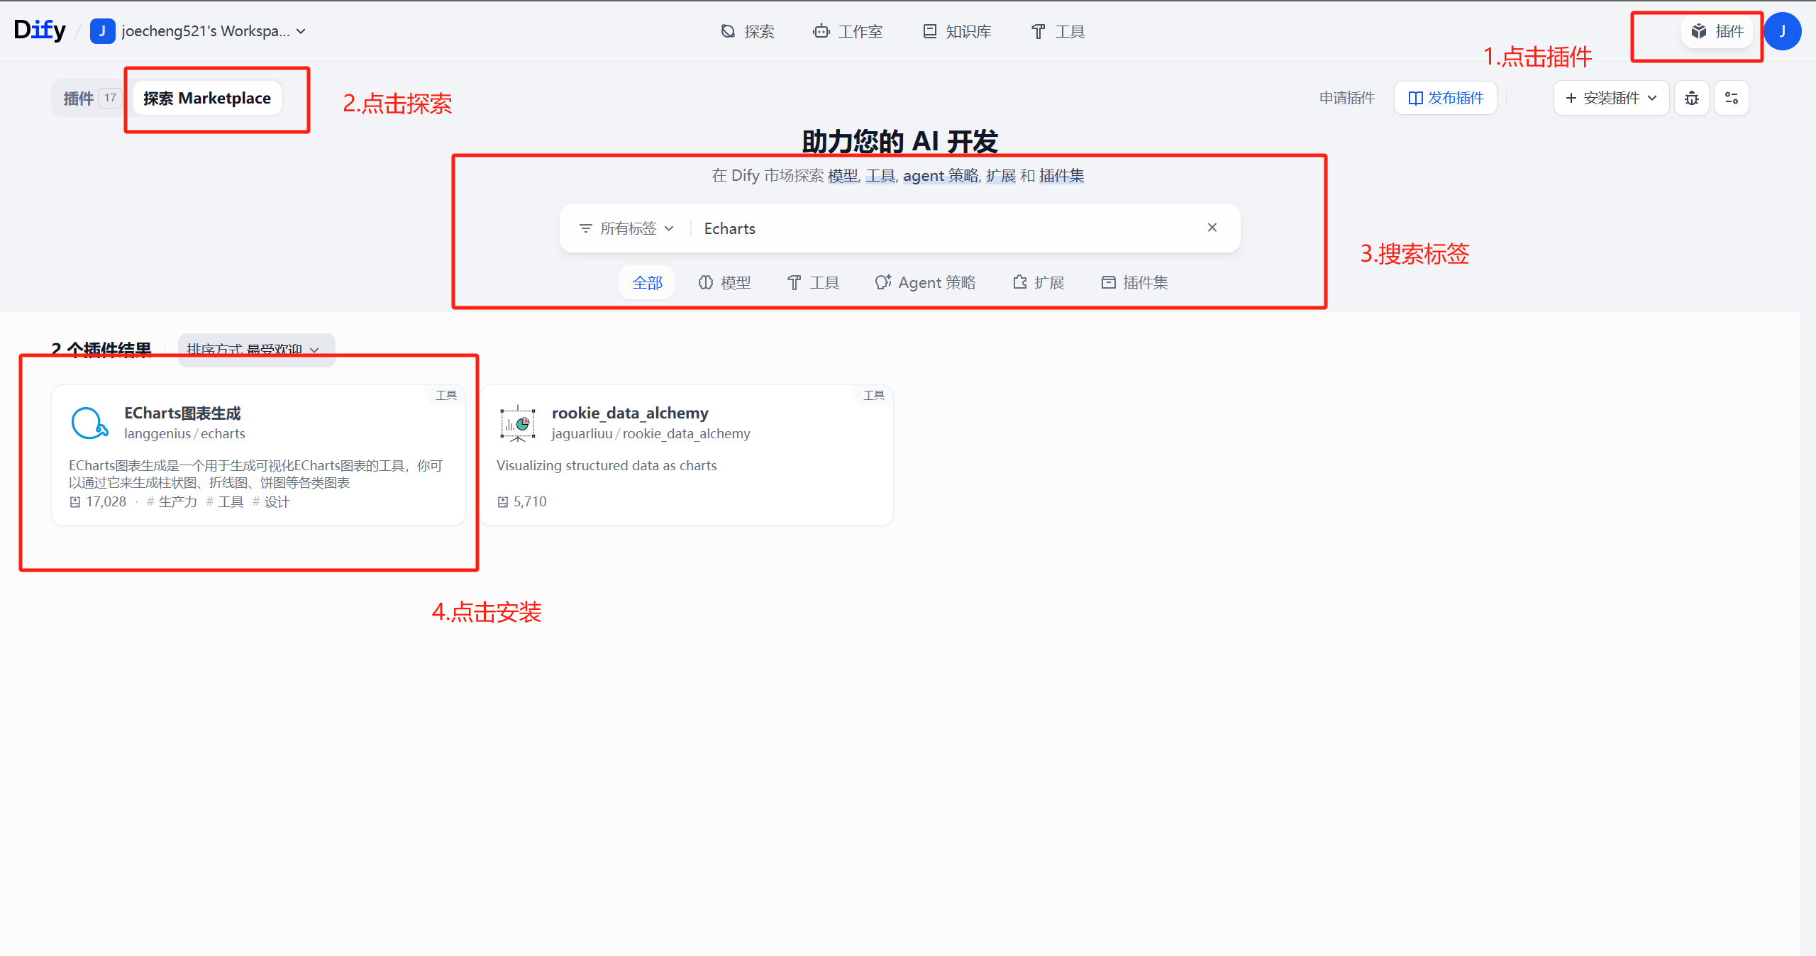Viewport: 1816px width, 956px height.
Task: Open 工作室 from the top navigation
Action: click(x=848, y=31)
